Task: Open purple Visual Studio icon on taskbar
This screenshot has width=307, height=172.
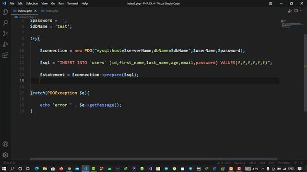Action: coord(150,169)
